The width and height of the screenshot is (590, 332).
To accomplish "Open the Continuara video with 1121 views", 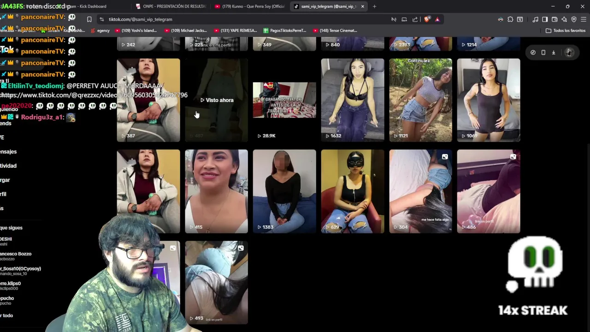I will [x=420, y=100].
